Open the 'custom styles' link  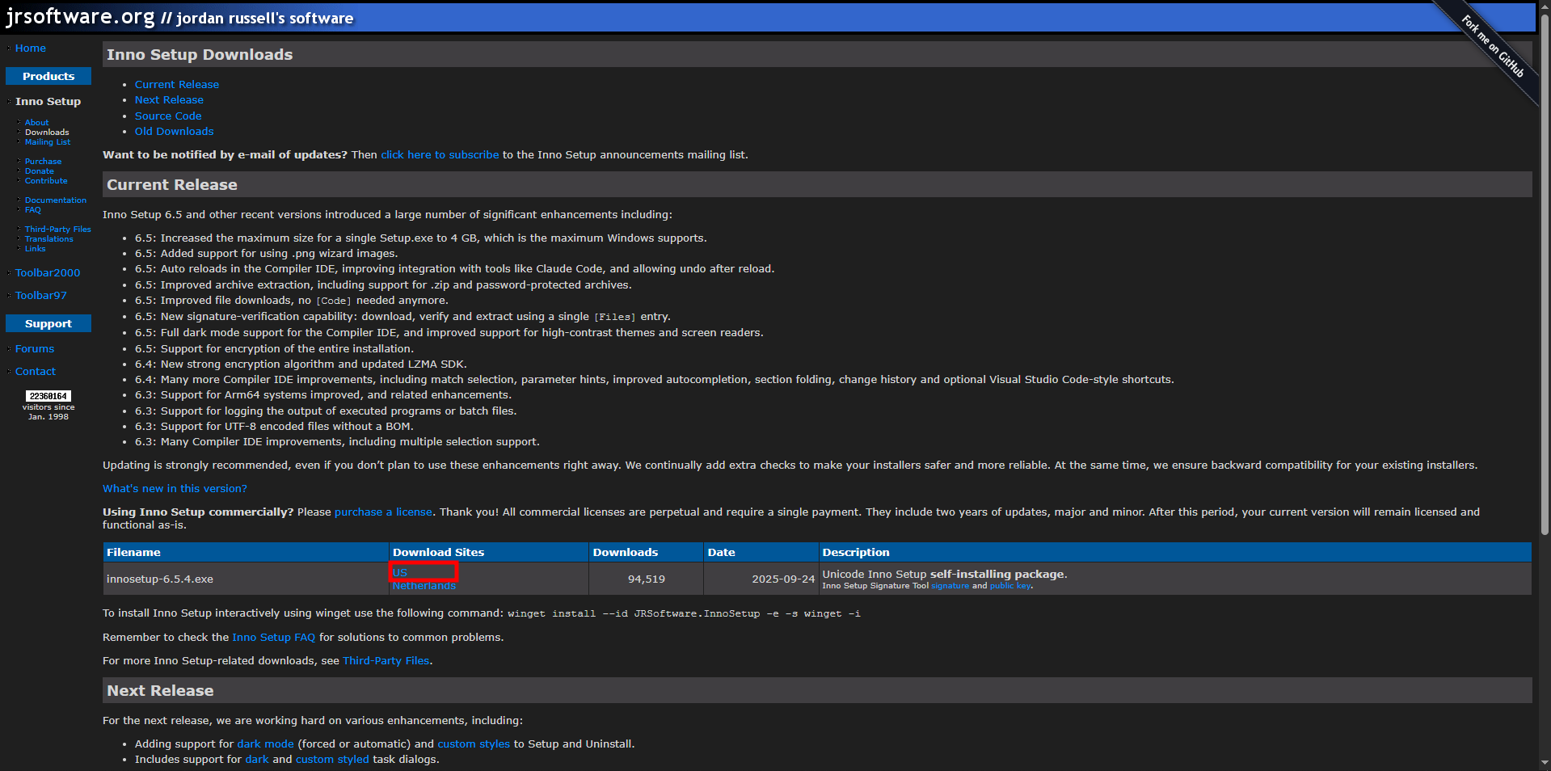click(474, 744)
